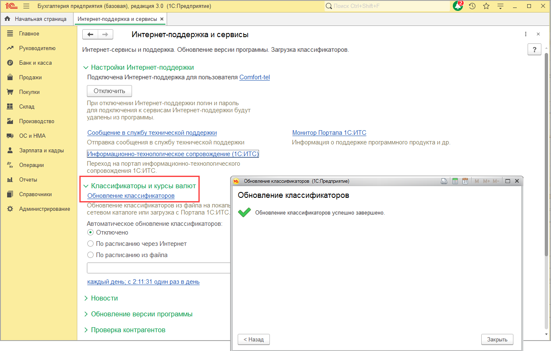Go forward with the right arrow button
551x351 pixels.
click(x=105, y=35)
